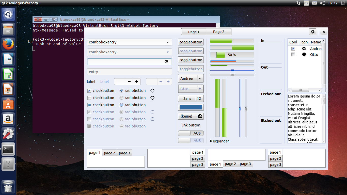Launch Firefox web browser
The image size is (347, 195).
(x=8, y=44)
